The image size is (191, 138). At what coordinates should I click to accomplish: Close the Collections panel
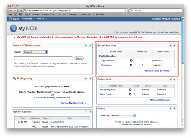(174, 79)
